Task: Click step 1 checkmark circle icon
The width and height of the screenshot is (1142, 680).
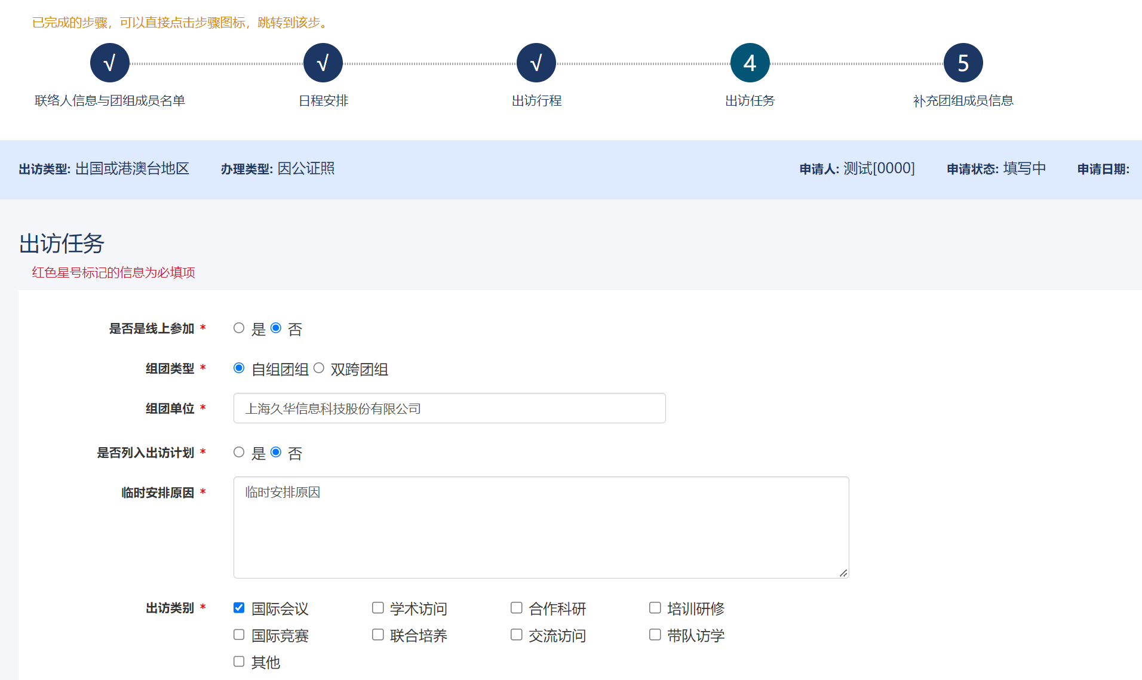Action: point(110,63)
